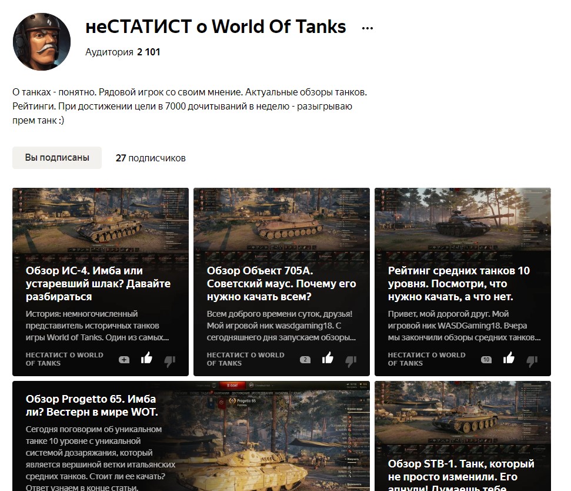Open article 'Обзор Объект 705А. Советский маус'
This screenshot has height=491, width=571.
(281, 284)
